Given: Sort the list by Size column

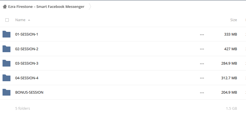Looking at the screenshot, I should coord(234,20).
